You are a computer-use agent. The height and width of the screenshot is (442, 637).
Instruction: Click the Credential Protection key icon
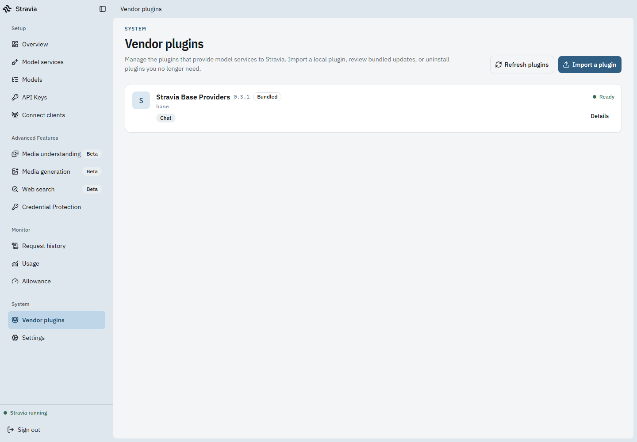coord(15,207)
